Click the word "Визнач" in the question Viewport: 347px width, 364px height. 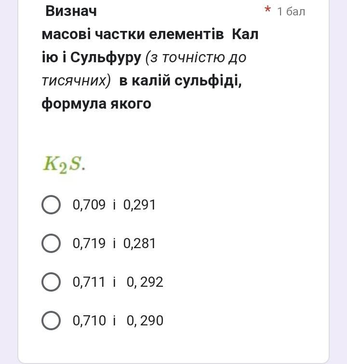coord(71,11)
